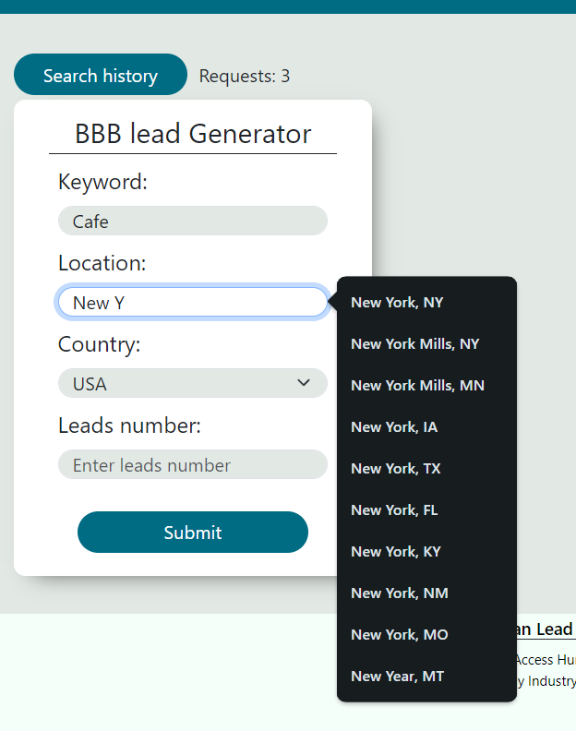Choose New York, TX from autocomplete
Viewport: 576px width, 731px height.
click(395, 469)
